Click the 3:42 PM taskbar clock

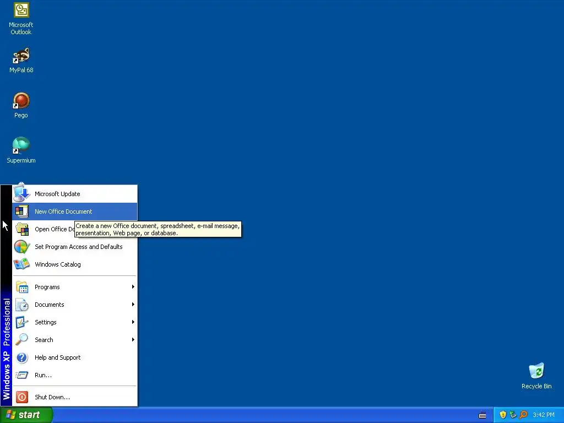click(544, 415)
